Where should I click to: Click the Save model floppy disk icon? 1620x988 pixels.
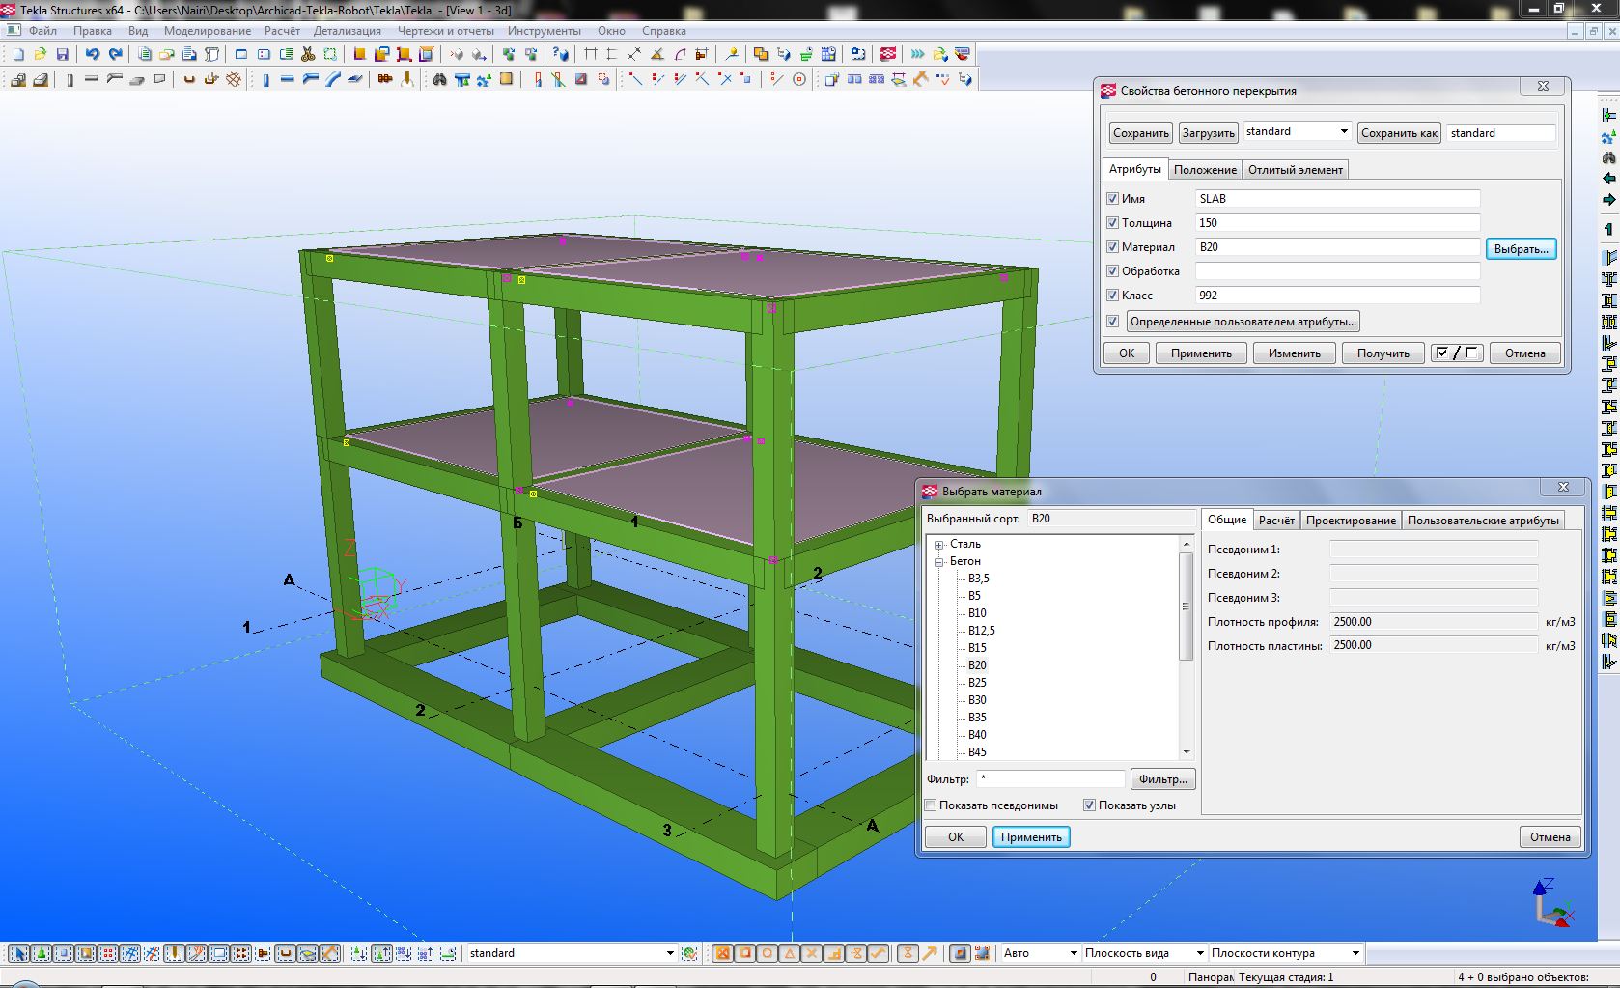pos(63,55)
